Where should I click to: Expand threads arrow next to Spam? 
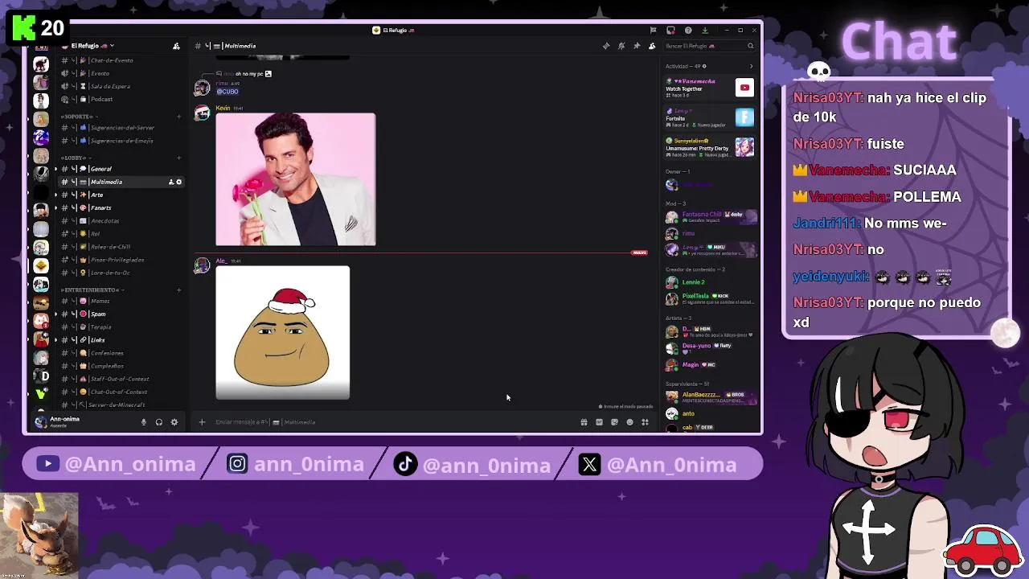pyautogui.click(x=56, y=314)
